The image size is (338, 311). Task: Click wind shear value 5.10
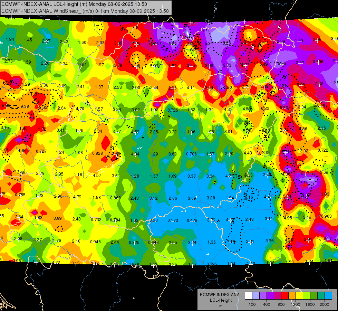tap(248, 175)
